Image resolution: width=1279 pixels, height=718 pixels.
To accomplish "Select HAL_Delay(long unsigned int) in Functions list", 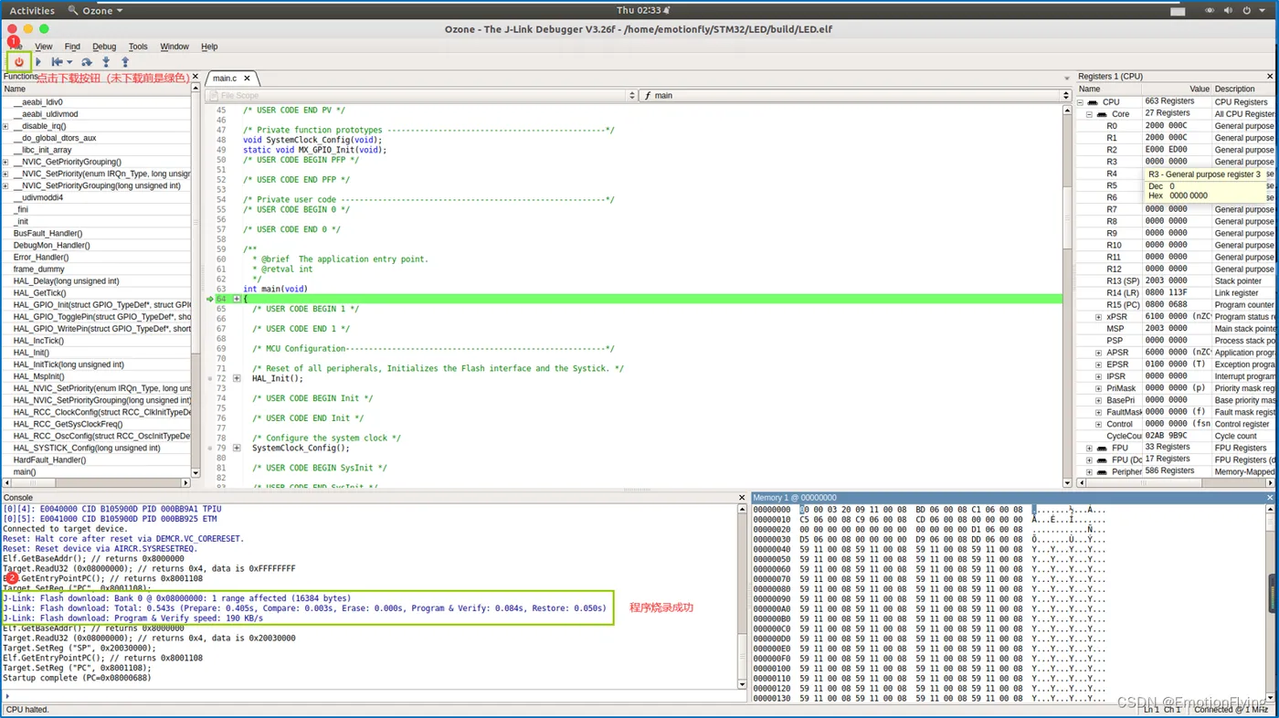I will point(96,281).
